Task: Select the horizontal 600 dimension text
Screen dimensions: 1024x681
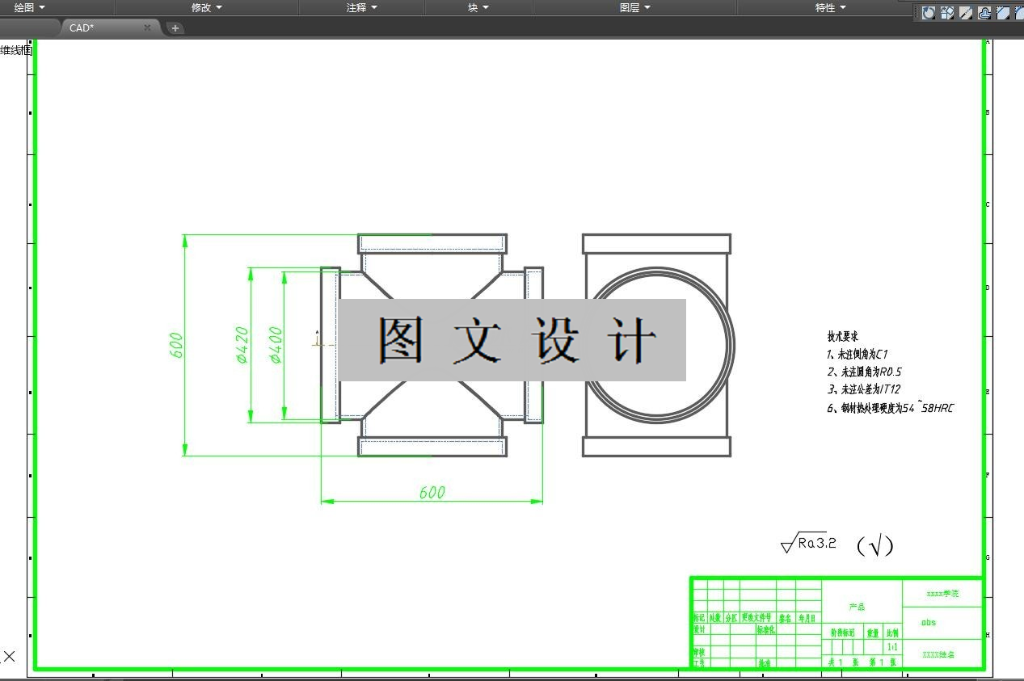Action: (x=432, y=492)
